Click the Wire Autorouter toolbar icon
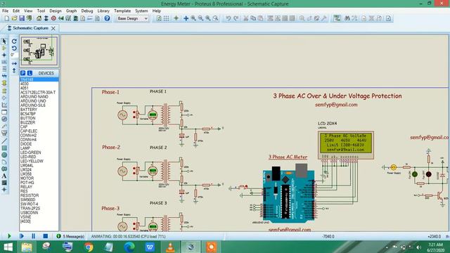The image size is (450, 253). (x=337, y=18)
